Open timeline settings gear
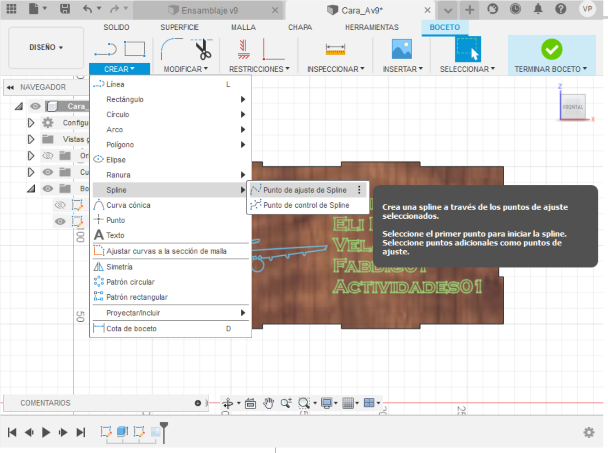Image resolution: width=608 pixels, height=453 pixels. pyautogui.click(x=589, y=432)
